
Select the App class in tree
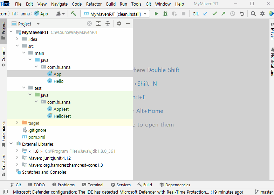[70, 74]
